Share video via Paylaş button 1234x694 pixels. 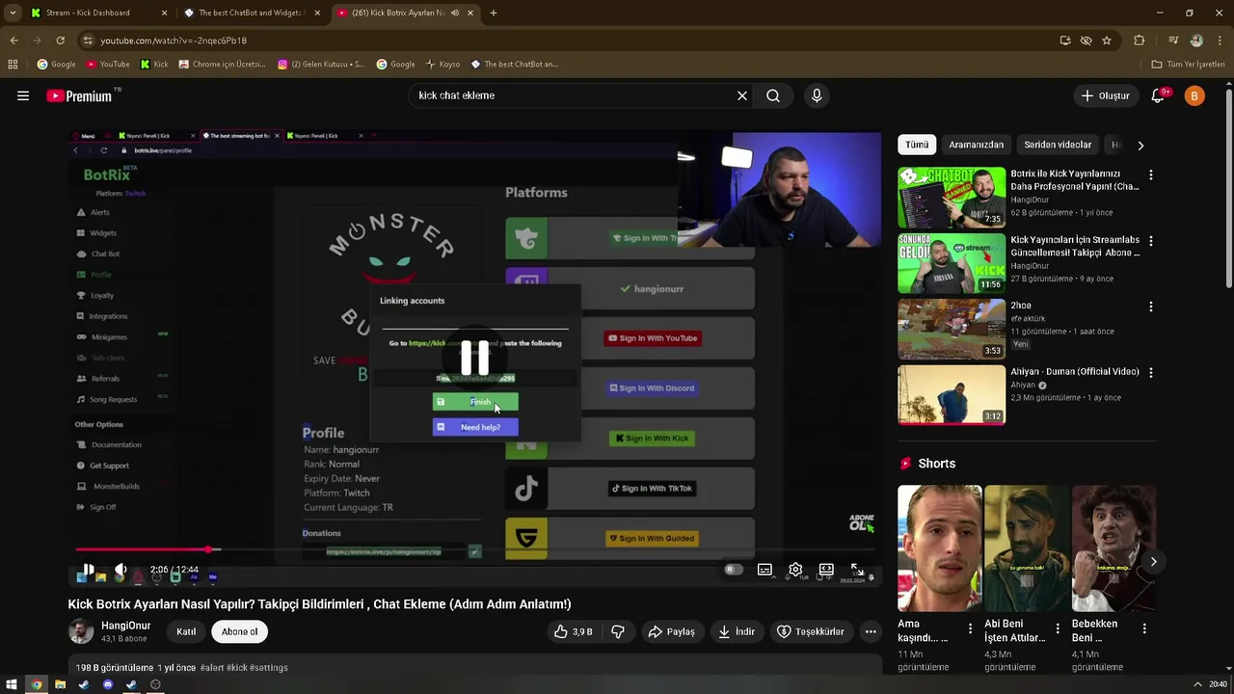pos(671,631)
